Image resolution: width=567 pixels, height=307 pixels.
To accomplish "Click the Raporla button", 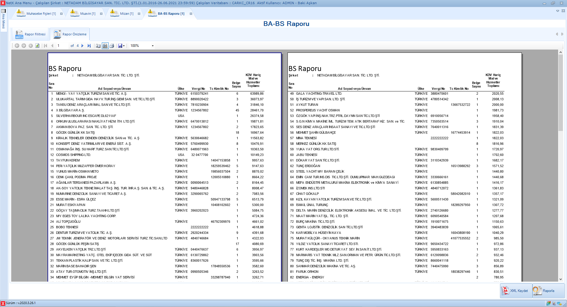I will tap(548, 291).
